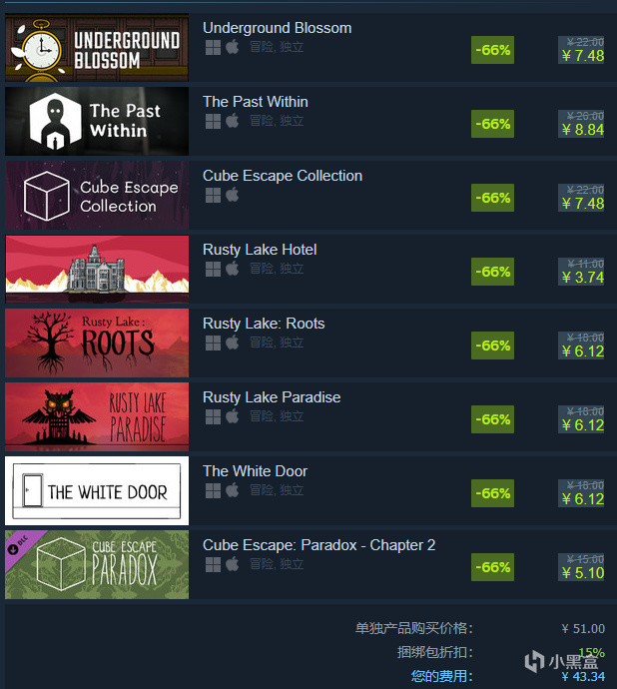
Task: Open The Past Within capsule image
Action: [97, 121]
